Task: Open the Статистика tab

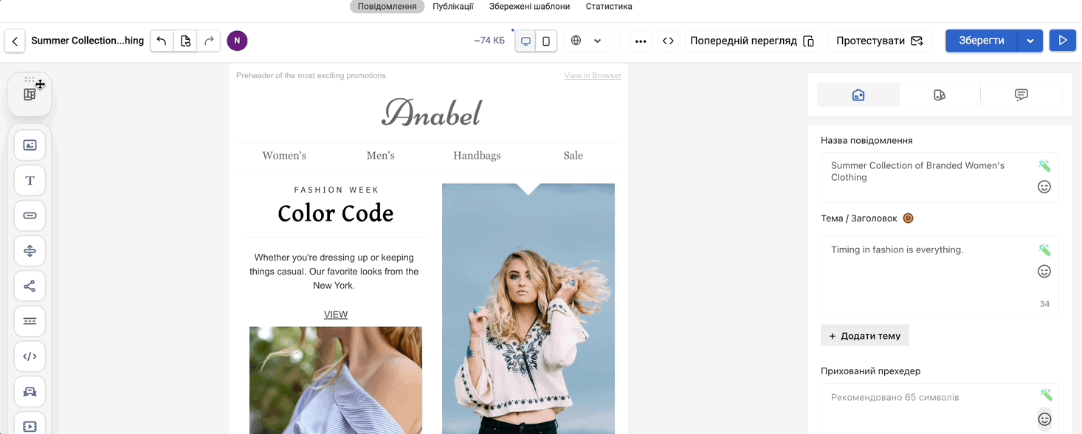Action: 608,7
